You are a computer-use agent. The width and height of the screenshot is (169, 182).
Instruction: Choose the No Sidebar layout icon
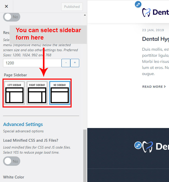(x=60, y=93)
